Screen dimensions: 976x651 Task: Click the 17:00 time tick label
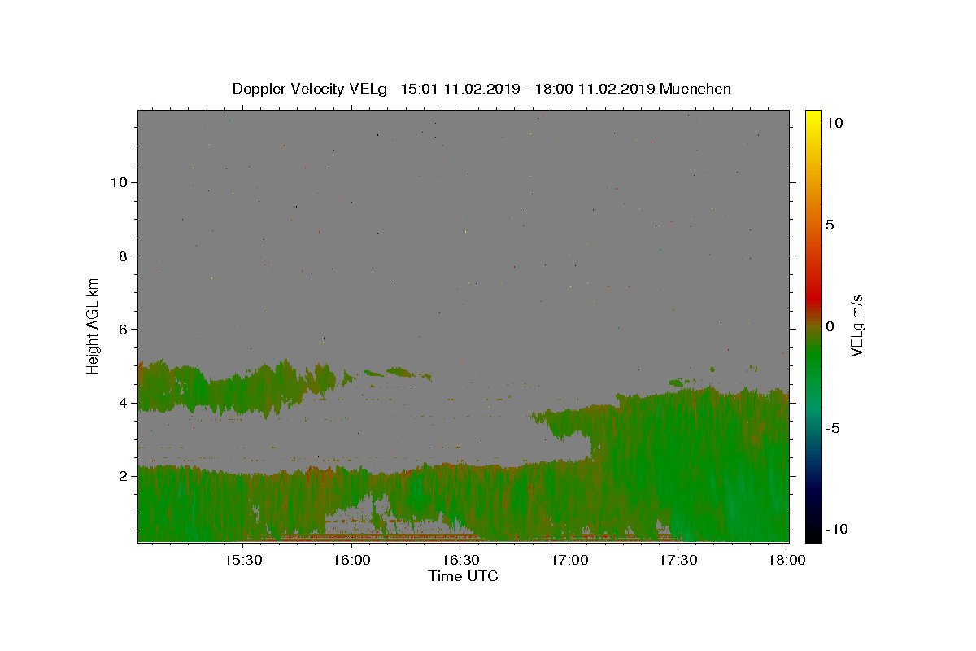[x=569, y=560]
